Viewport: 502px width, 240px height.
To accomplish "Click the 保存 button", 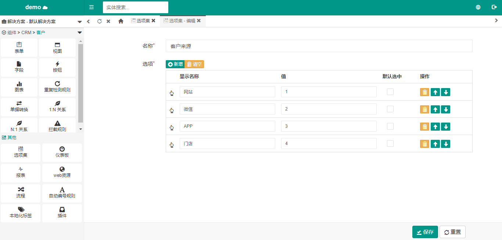I will (425, 232).
